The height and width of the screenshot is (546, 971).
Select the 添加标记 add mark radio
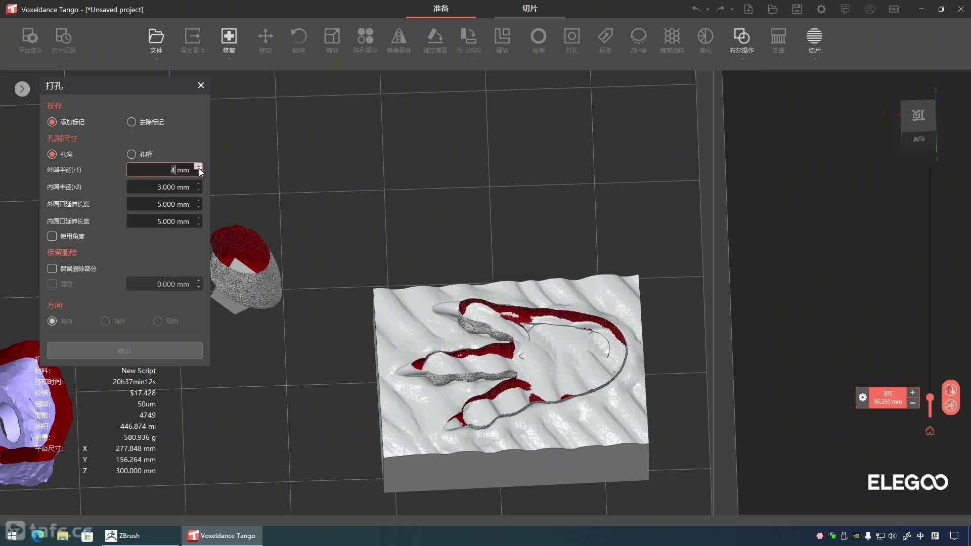click(52, 122)
